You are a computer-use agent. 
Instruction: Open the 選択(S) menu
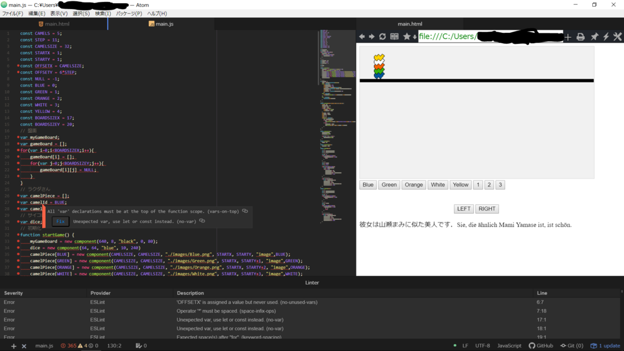coord(81,13)
